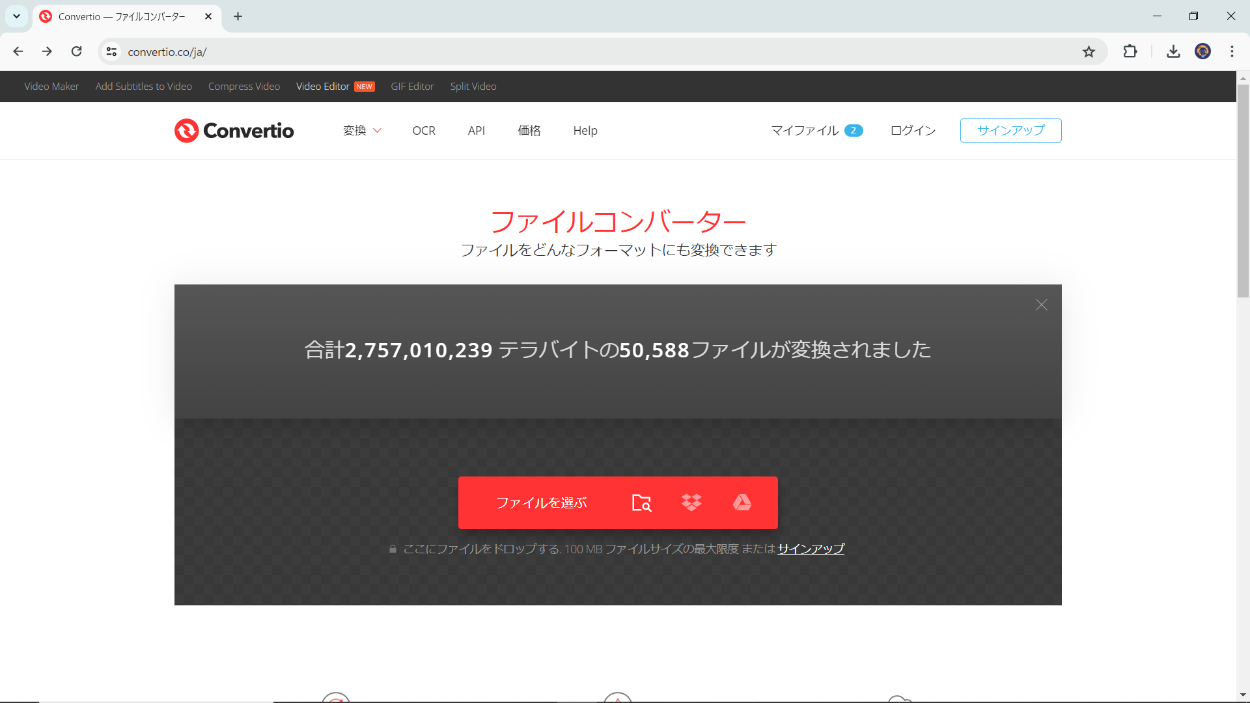Open local file browser folder icon
Viewport: 1250px width, 703px height.
(x=641, y=503)
